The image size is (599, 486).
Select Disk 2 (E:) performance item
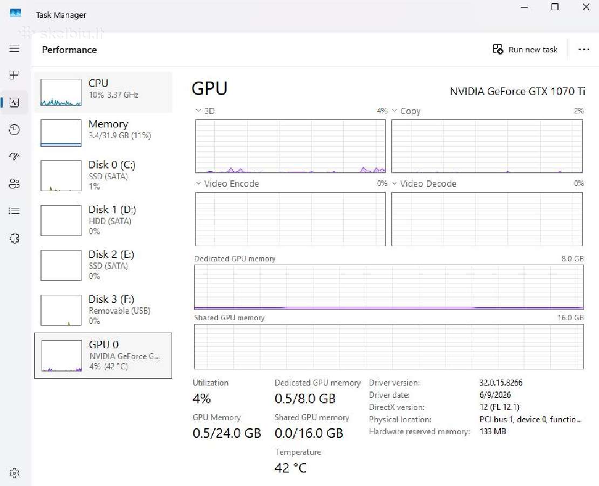[x=103, y=265]
